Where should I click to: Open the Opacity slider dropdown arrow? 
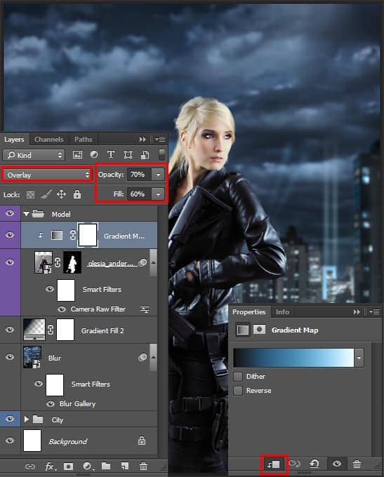tap(158, 175)
